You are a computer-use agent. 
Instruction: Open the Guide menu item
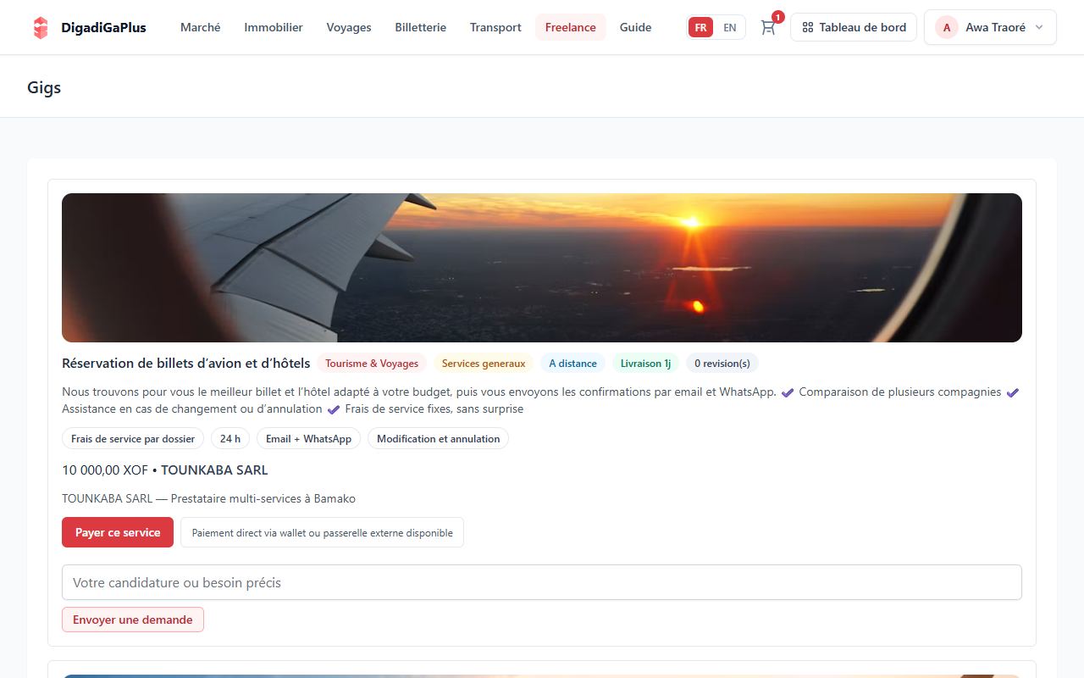click(x=636, y=27)
